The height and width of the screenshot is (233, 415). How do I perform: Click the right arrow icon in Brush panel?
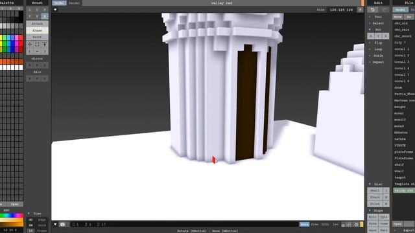click(45, 51)
